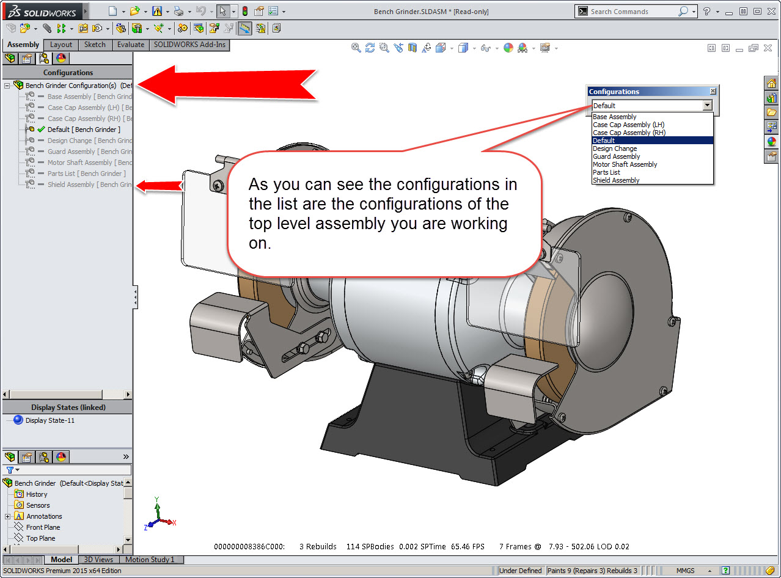Select Parts List in configurations dropdown list
Viewport: 781px width, 578px height.
(x=652, y=172)
